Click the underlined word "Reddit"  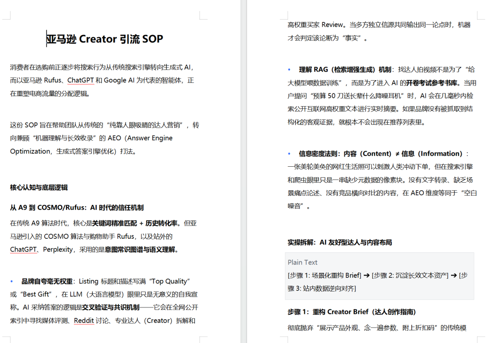(x=84, y=320)
